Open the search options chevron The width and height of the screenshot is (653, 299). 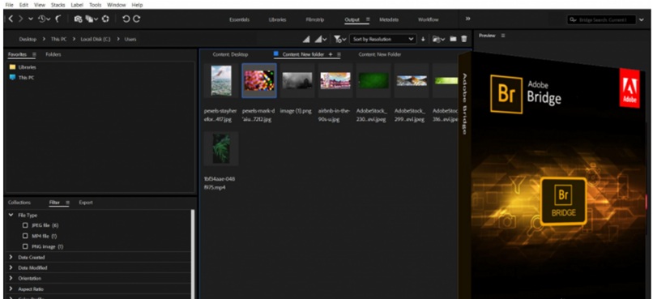tap(642, 19)
